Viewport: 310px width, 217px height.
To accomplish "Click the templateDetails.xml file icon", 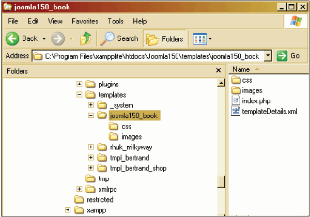I will (x=236, y=111).
